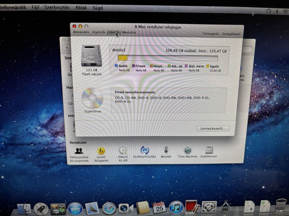Open Mission Control from the Dock

[x=58, y=209]
